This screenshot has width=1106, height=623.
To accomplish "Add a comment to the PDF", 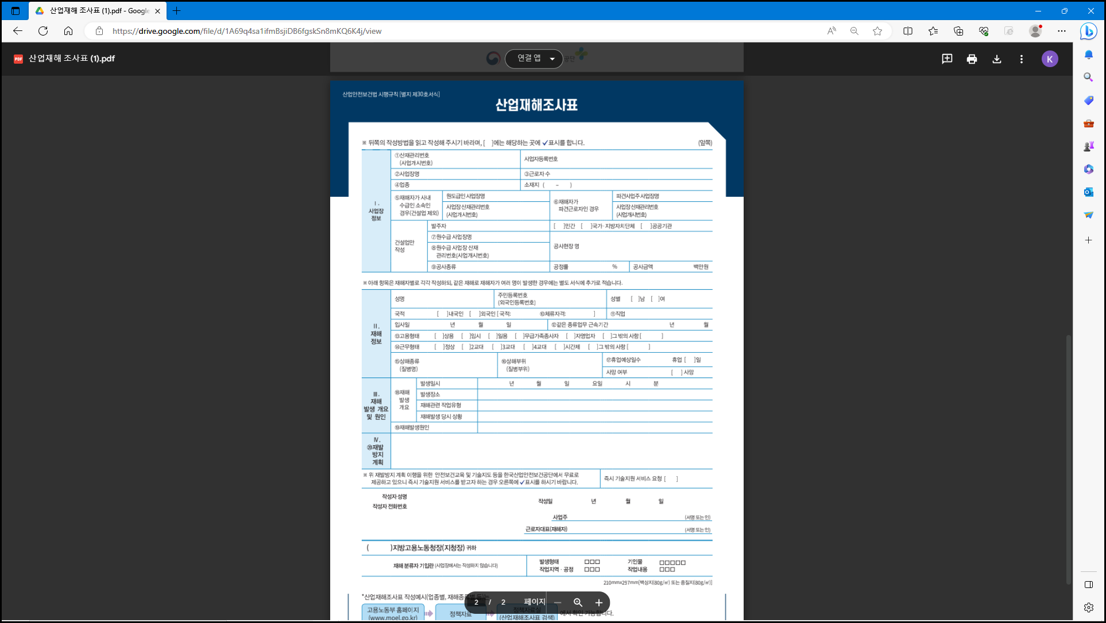I will [947, 59].
